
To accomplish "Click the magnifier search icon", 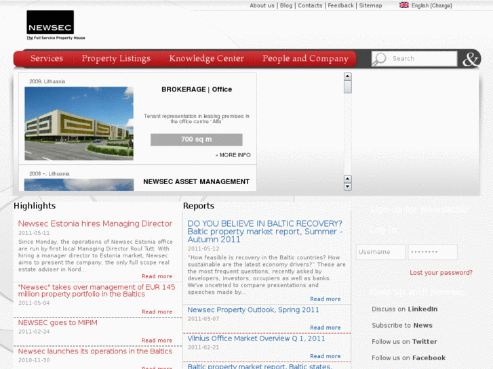I will pos(380,59).
